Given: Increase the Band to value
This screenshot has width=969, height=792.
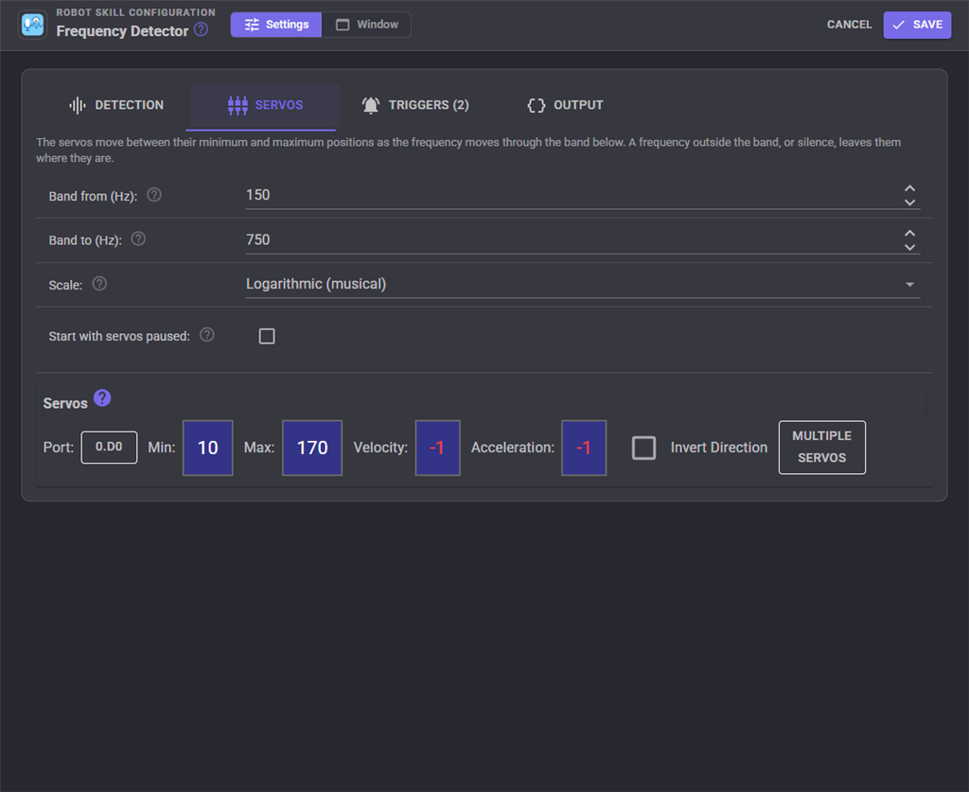Looking at the screenshot, I should point(909,233).
